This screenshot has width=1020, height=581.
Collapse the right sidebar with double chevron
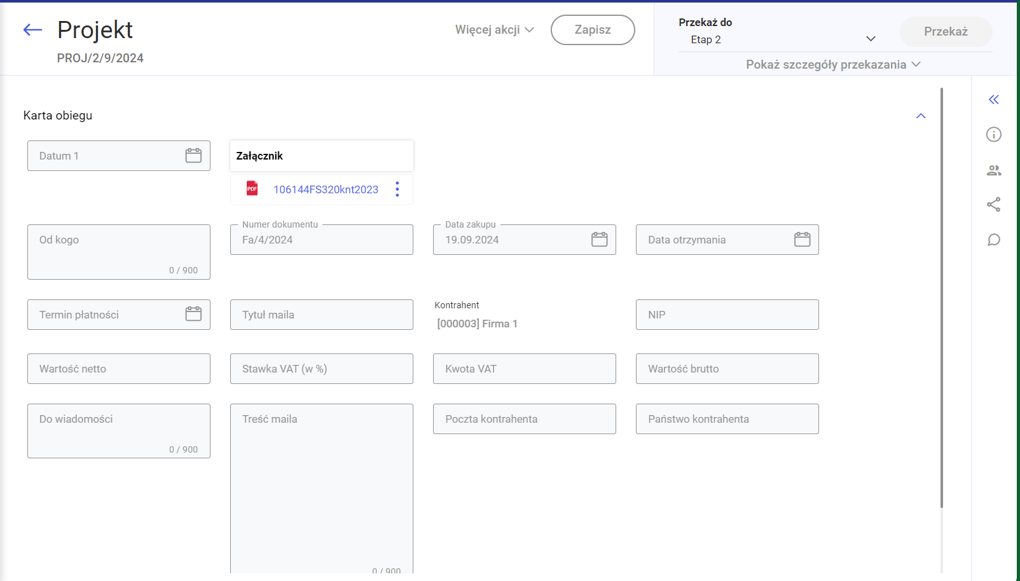tap(993, 100)
